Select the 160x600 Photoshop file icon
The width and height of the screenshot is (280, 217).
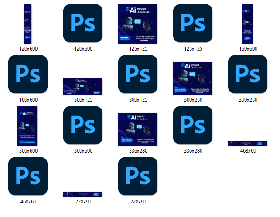(28, 74)
